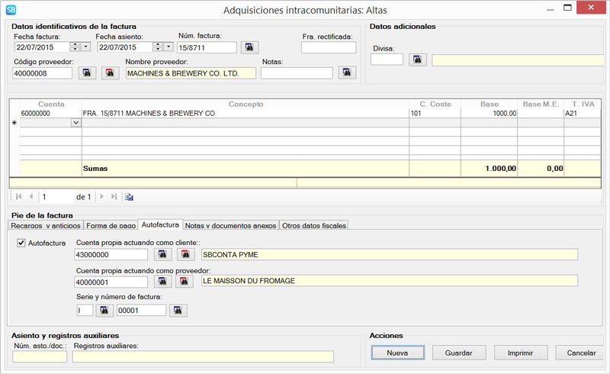Screen dimensions: 610x374
Task: Click the Fra. rectificada input field
Action: [x=328, y=47]
